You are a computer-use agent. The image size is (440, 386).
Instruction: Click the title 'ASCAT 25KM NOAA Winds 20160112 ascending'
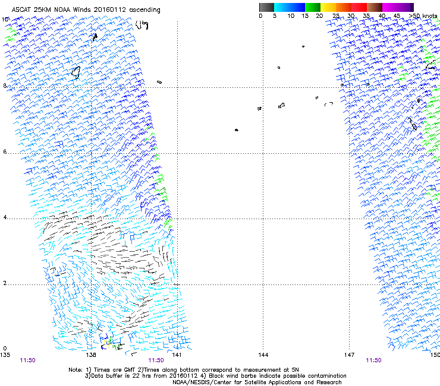[x=86, y=10]
